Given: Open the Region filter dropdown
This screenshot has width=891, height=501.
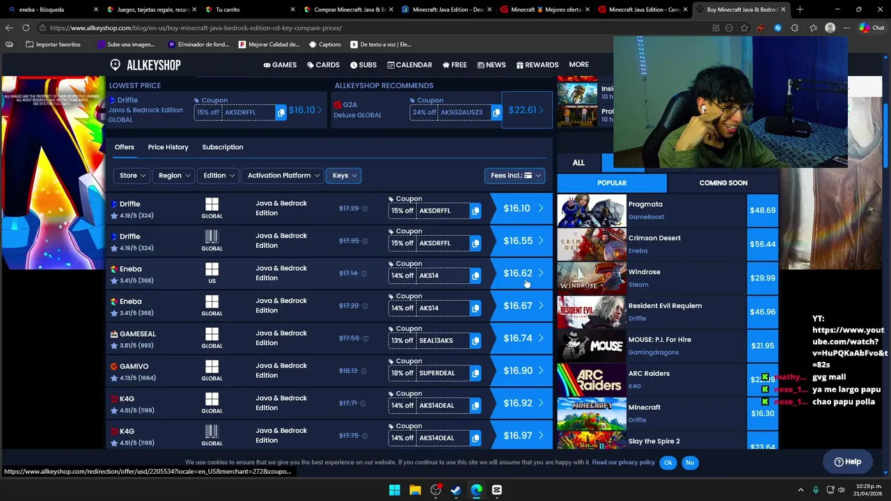Looking at the screenshot, I should [x=173, y=175].
